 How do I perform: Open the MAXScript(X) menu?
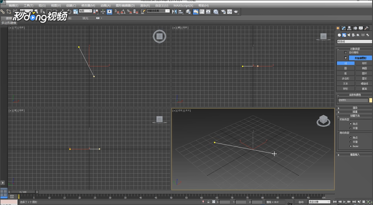(x=183, y=5)
